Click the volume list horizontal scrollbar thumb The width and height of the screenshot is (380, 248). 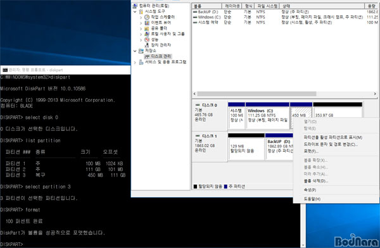257,94
